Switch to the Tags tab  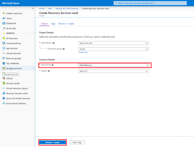(53, 24)
